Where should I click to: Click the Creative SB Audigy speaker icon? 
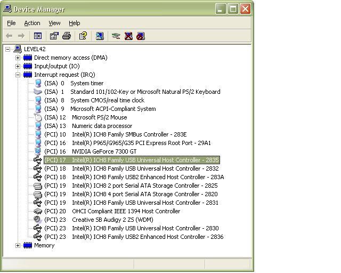coord(38,220)
